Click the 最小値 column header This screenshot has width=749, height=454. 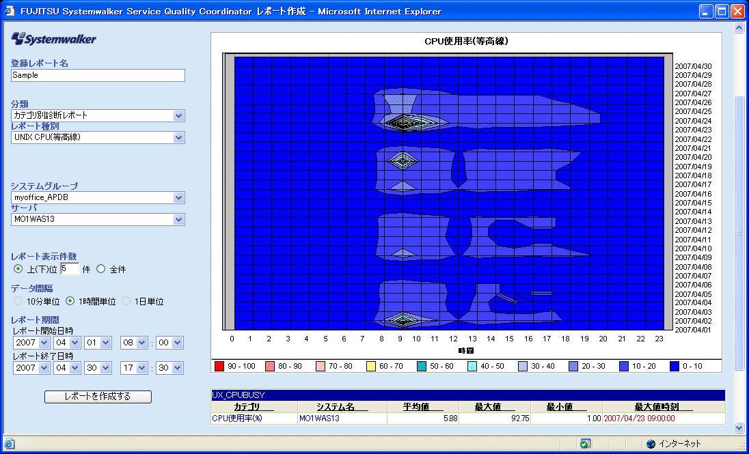[566, 407]
